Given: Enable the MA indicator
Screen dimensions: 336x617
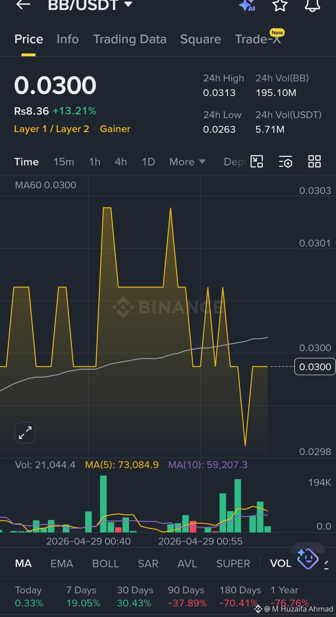Looking at the screenshot, I should click(x=23, y=563).
